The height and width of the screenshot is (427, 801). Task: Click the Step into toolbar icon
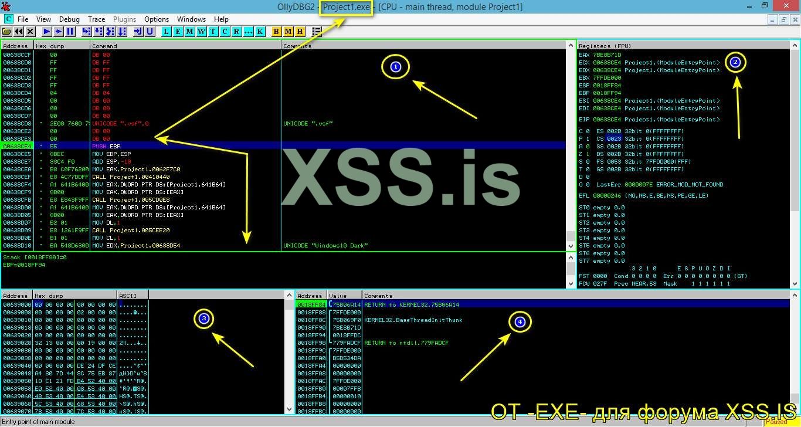(87, 31)
